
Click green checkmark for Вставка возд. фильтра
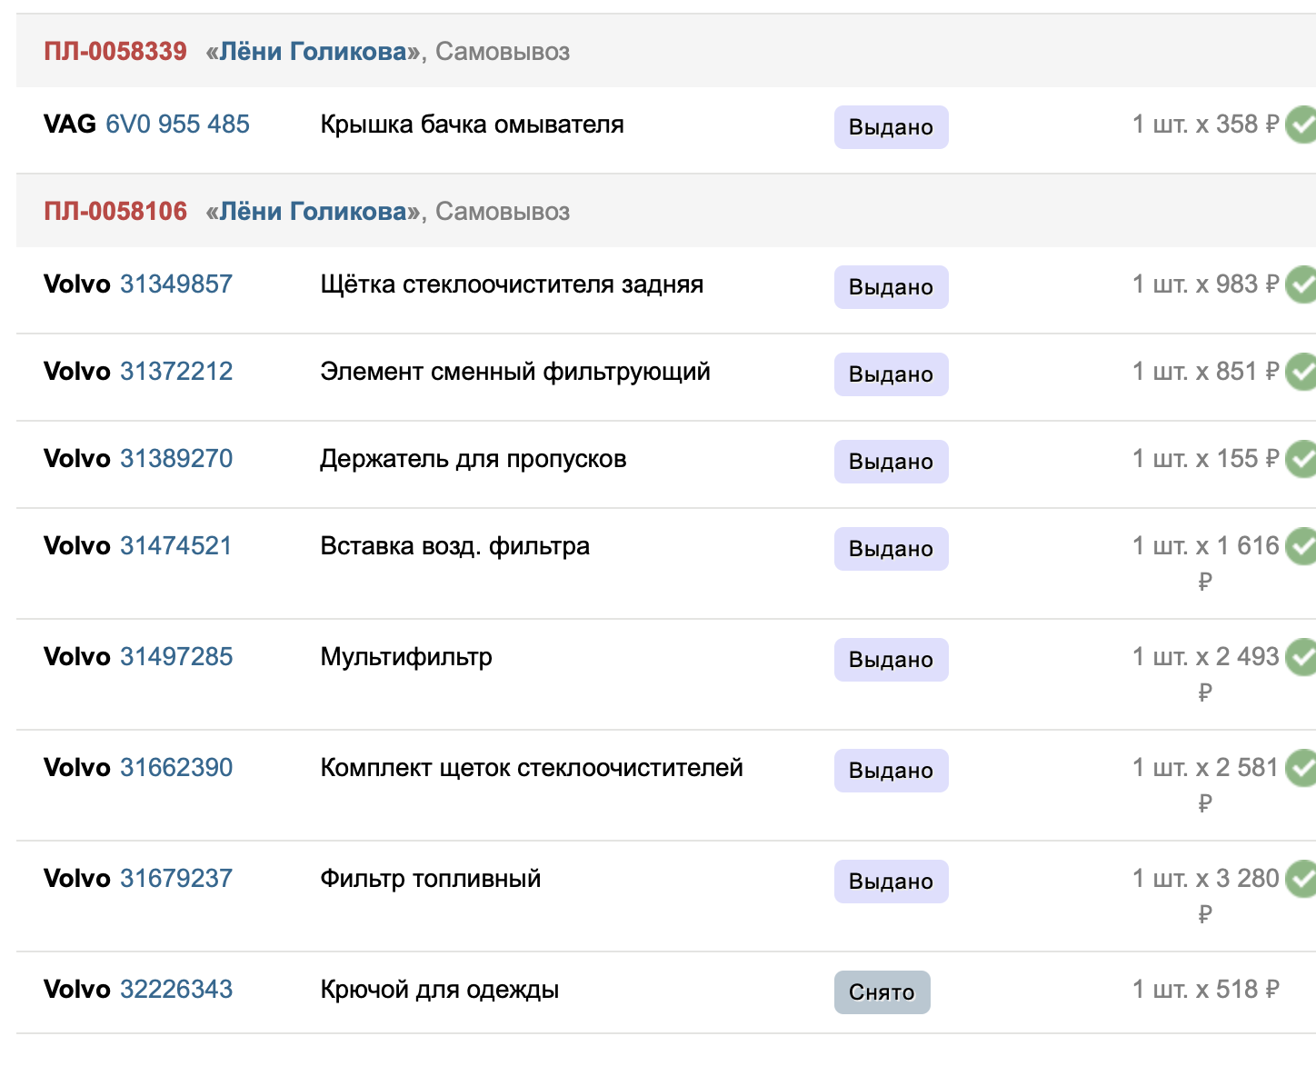click(1301, 546)
